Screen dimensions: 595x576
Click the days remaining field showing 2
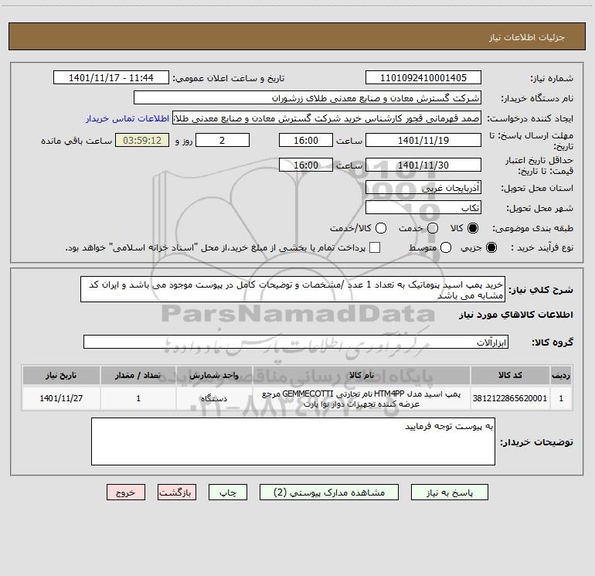pyautogui.click(x=223, y=140)
